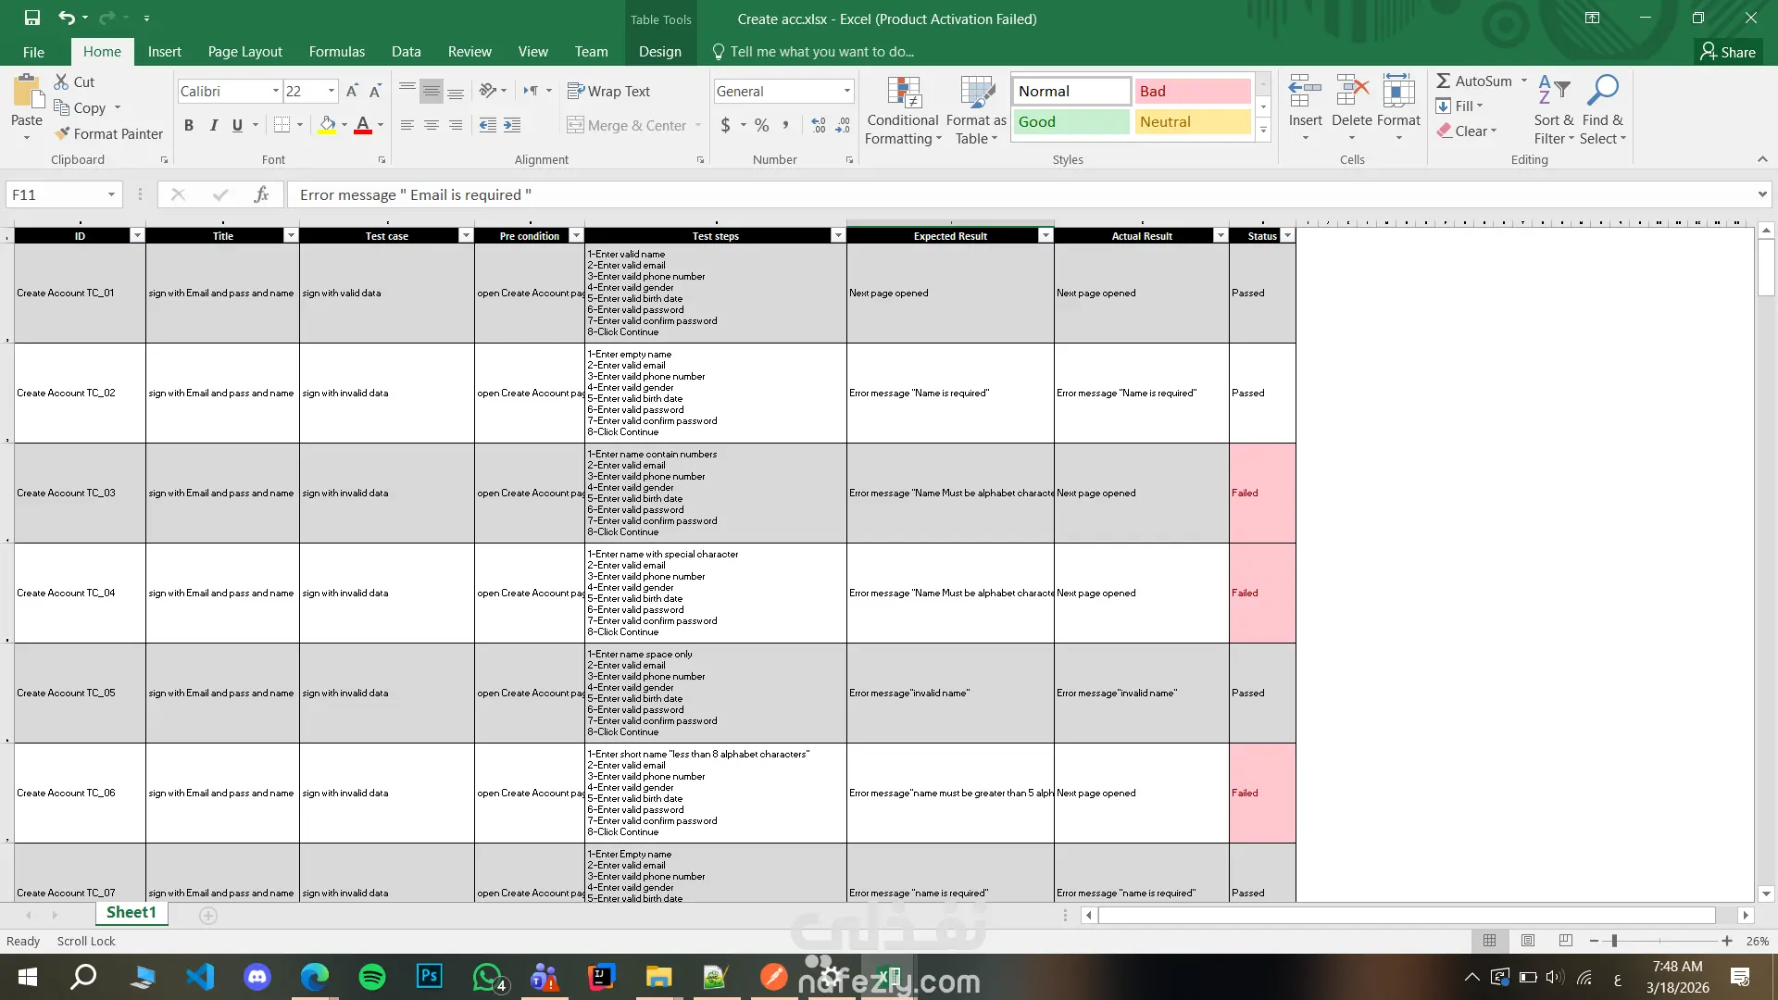Click the zoom slider handle
Viewport: 1778px width, 1000px height.
click(x=1614, y=941)
